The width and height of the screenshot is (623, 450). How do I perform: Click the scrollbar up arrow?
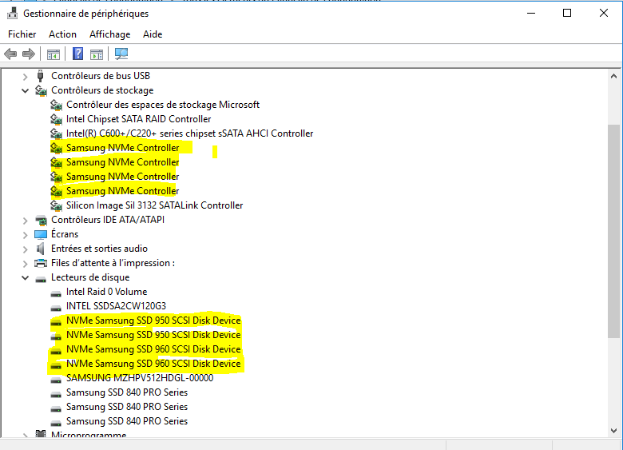point(614,76)
